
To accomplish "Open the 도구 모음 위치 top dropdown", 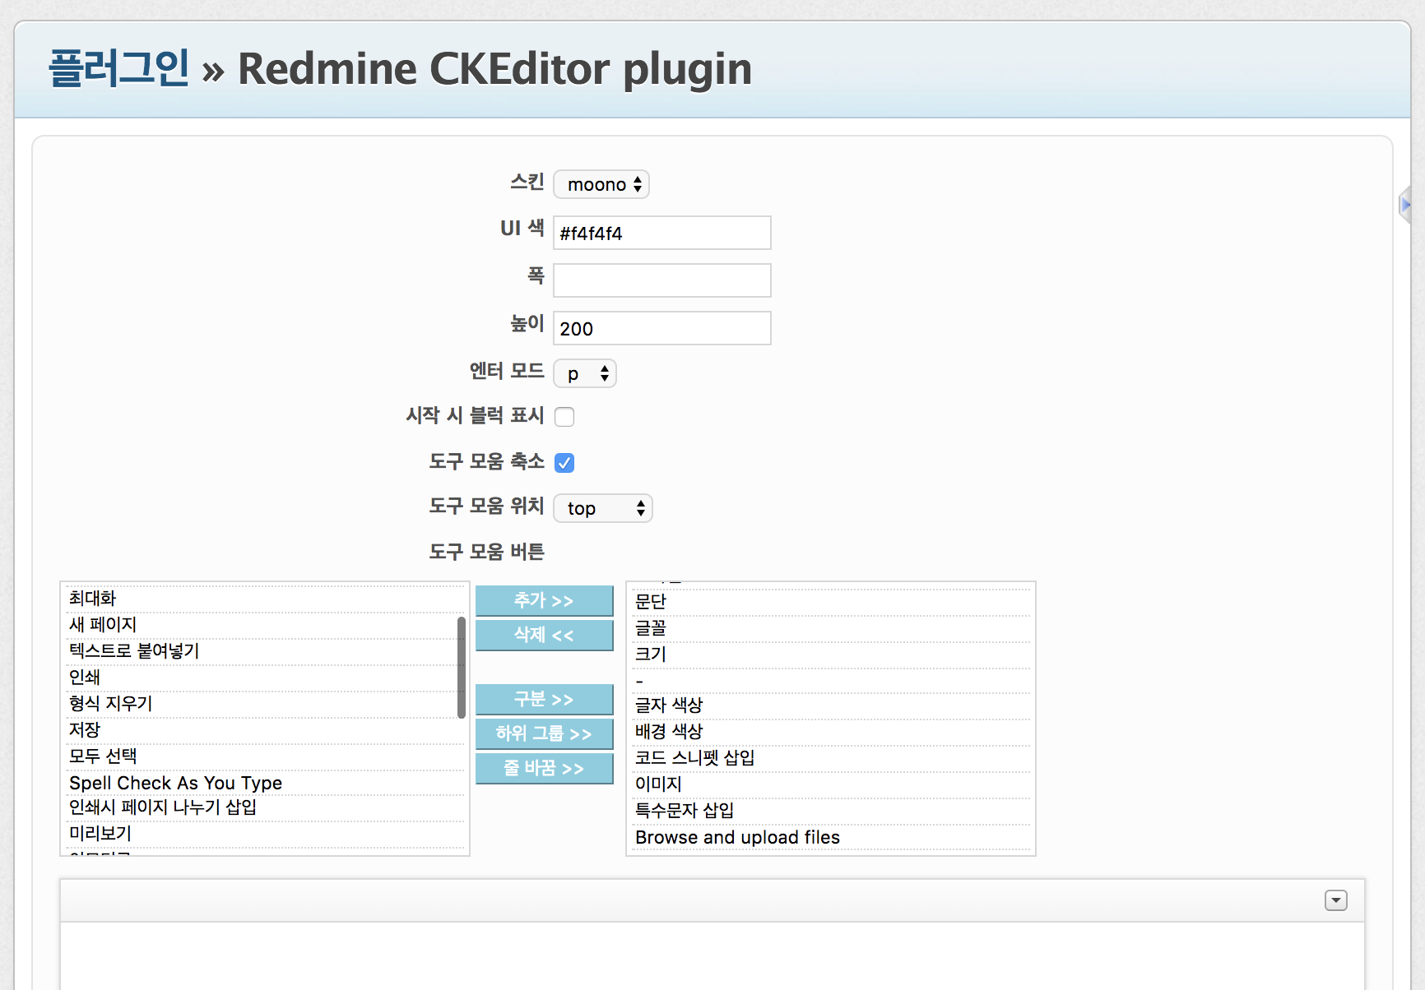I will point(603,508).
